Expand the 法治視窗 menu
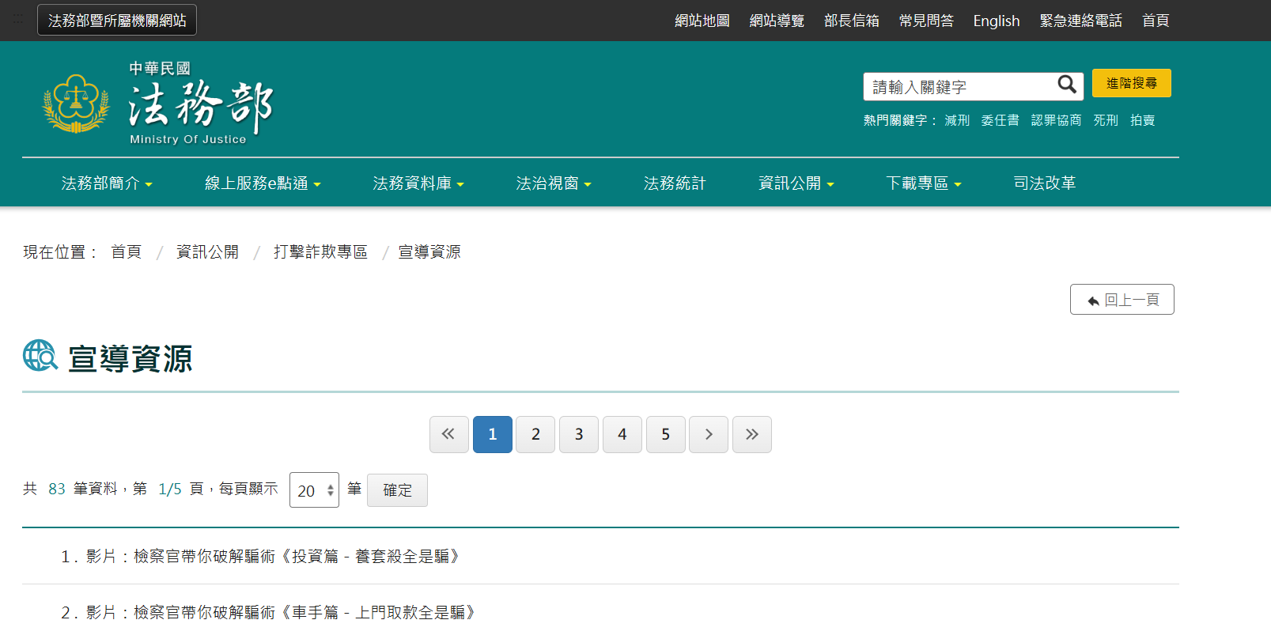 [x=554, y=183]
